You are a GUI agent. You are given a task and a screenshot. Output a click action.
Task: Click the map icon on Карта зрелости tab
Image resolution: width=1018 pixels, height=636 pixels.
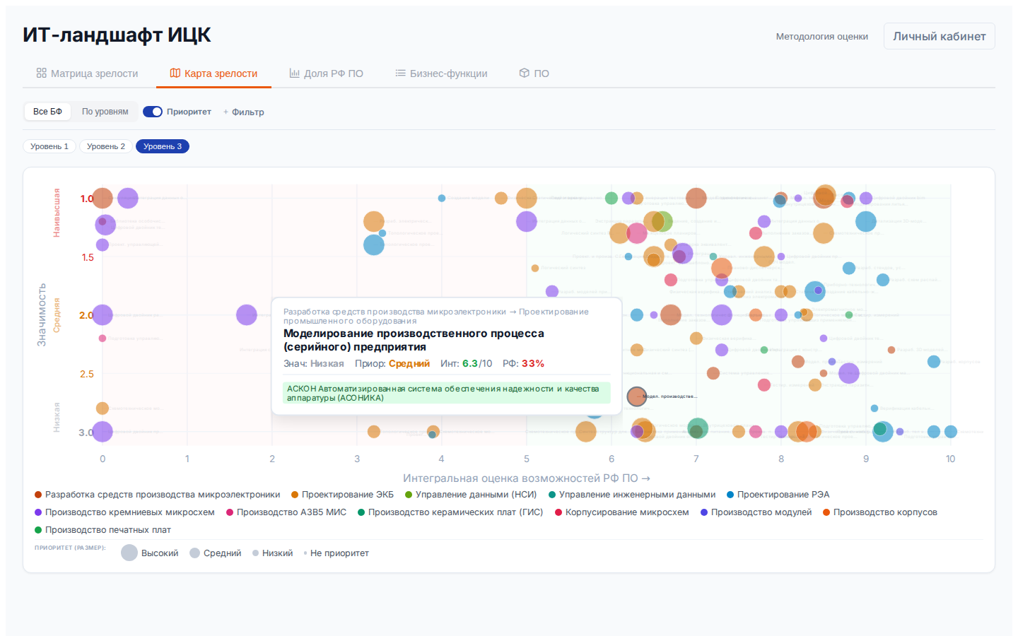175,73
